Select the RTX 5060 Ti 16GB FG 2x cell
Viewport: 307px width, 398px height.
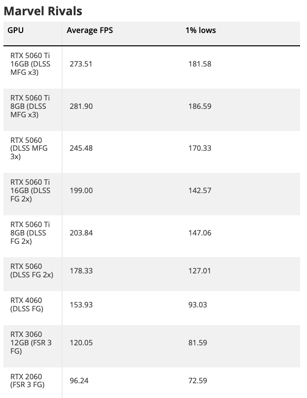point(31,191)
